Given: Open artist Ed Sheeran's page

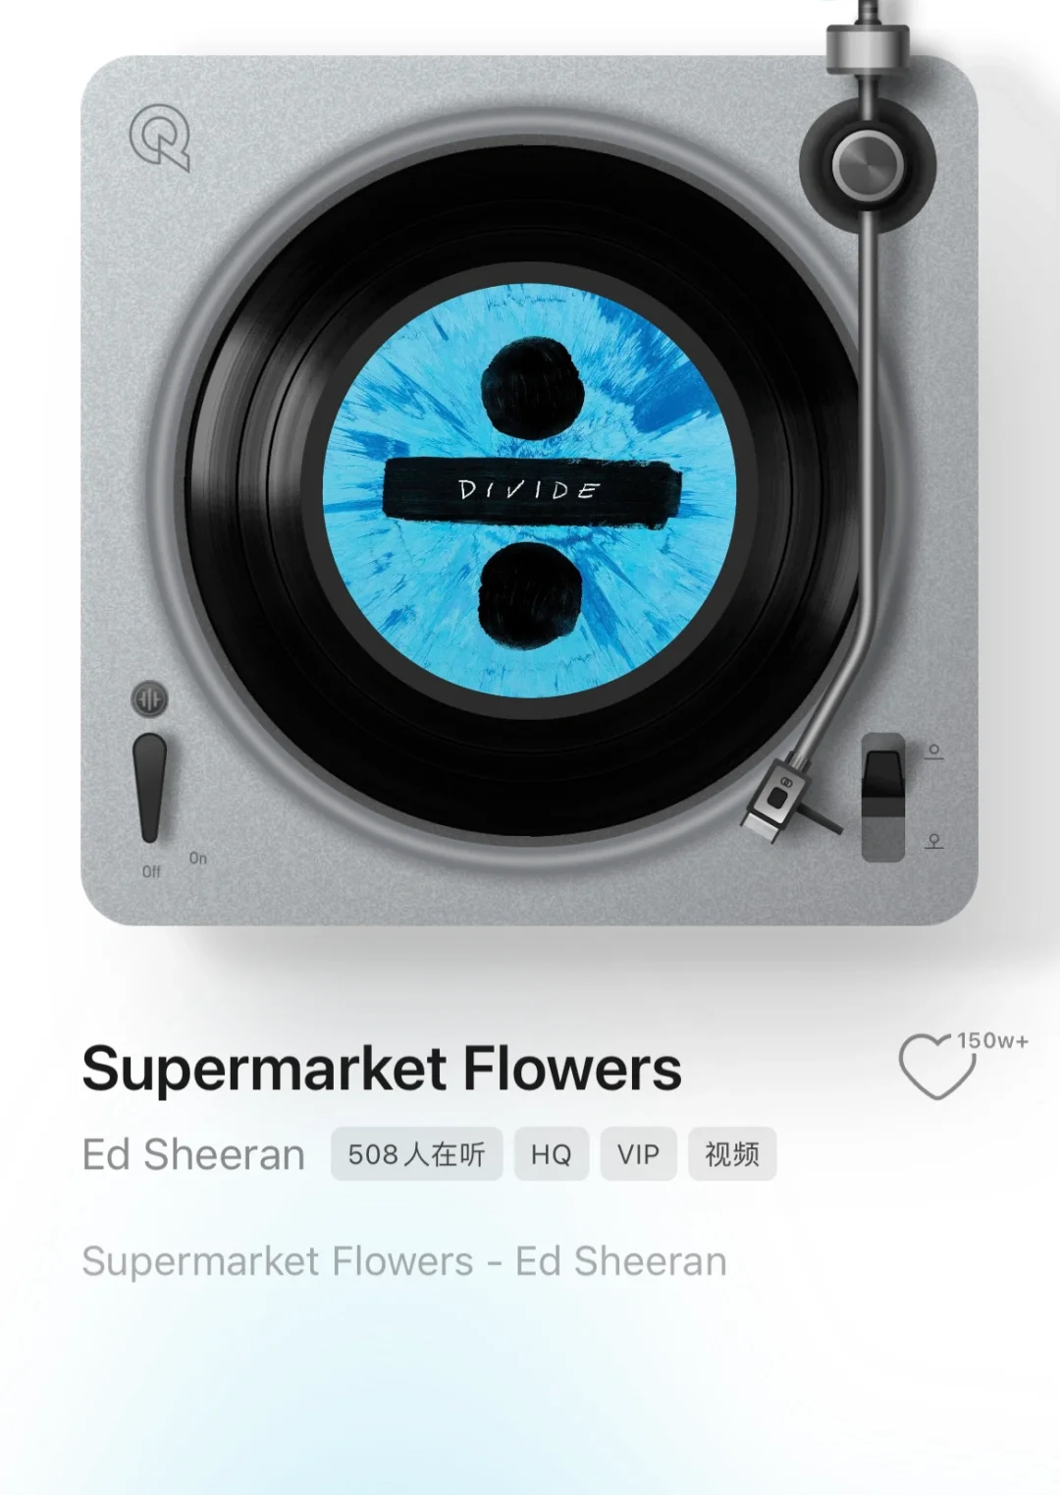Looking at the screenshot, I should coord(193,1154).
